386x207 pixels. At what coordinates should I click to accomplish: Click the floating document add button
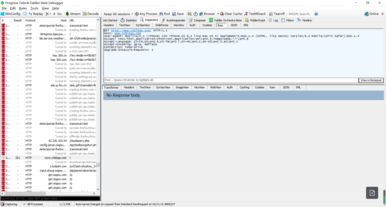coord(372,193)
